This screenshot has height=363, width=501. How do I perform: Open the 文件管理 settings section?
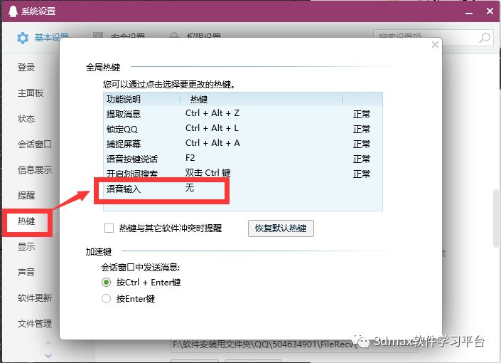pos(35,323)
